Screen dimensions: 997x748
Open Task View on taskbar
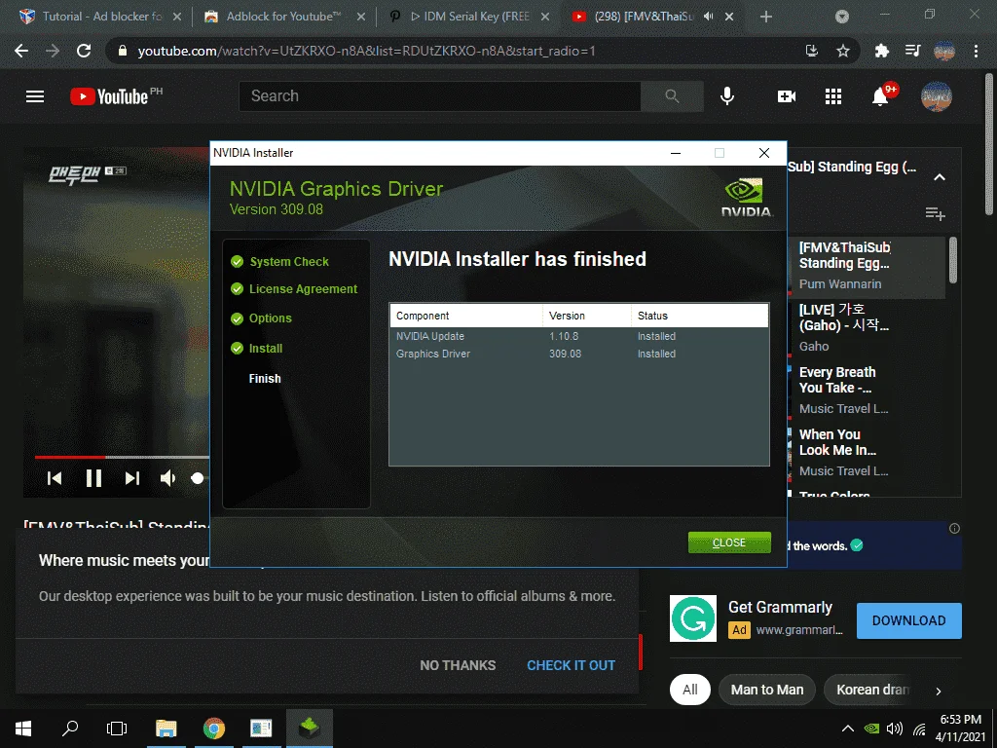(117, 729)
